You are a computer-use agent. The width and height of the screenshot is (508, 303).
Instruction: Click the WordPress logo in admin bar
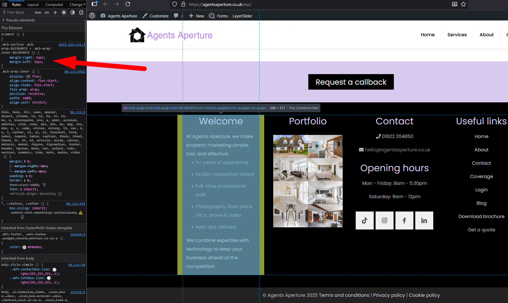[92, 16]
